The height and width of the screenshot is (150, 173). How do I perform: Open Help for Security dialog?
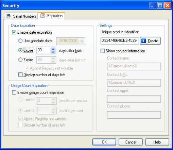[157, 142]
